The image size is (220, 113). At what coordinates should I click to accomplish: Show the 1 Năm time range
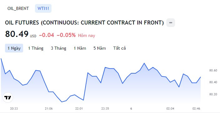click(x=80, y=48)
